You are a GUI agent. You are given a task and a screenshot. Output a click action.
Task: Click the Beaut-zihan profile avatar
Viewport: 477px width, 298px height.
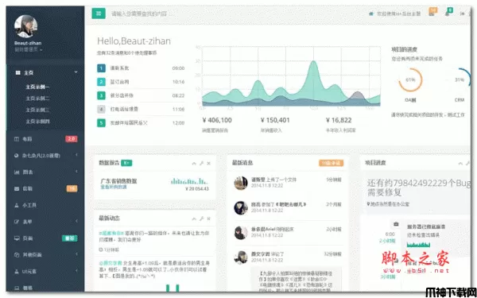click(x=26, y=26)
